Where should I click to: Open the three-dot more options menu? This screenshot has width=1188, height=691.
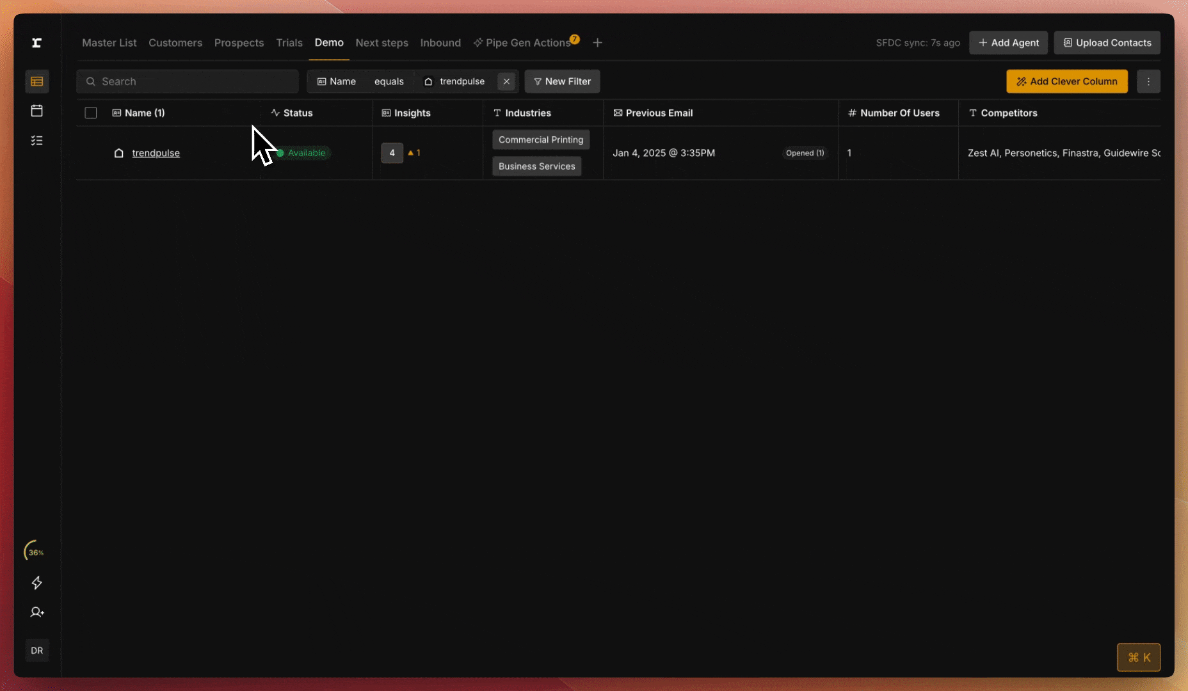pyautogui.click(x=1148, y=81)
